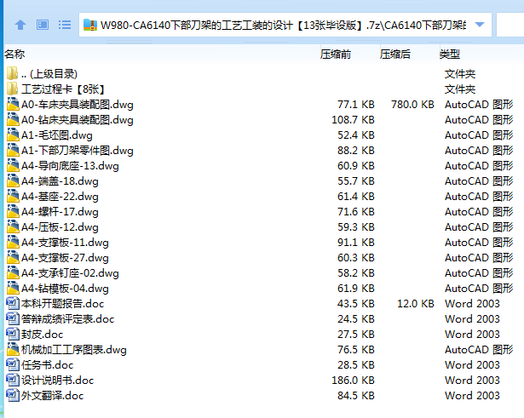Click the file name A4-钻模板-04.dwg
Image resolution: width=524 pixels, height=418 pixels.
(x=65, y=289)
